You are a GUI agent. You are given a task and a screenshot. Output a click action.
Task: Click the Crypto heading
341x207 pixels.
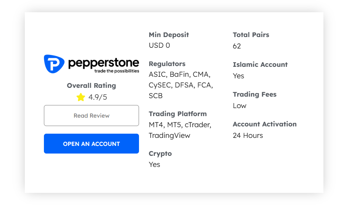click(x=160, y=154)
